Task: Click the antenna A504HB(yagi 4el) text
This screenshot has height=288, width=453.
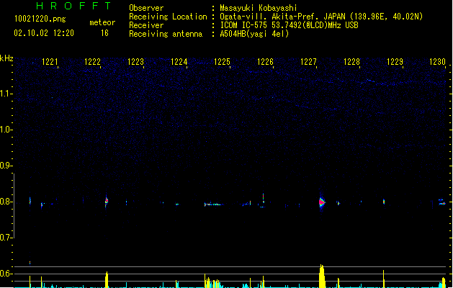Action: 254,34
